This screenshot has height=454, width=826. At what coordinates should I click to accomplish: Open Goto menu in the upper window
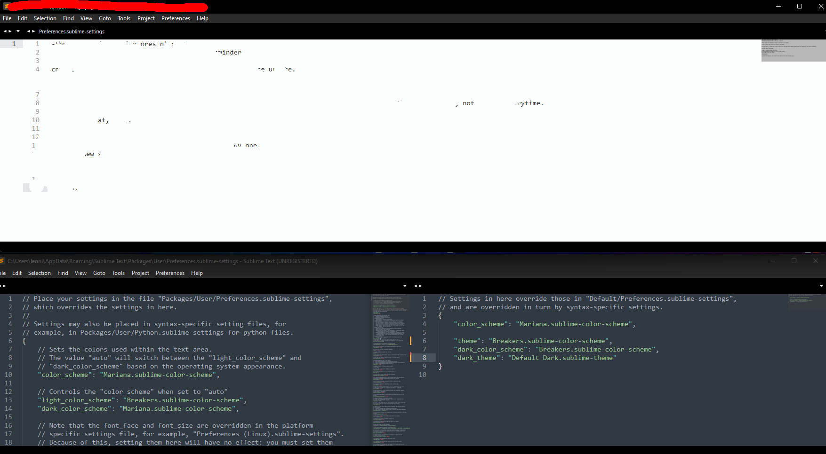[104, 18]
